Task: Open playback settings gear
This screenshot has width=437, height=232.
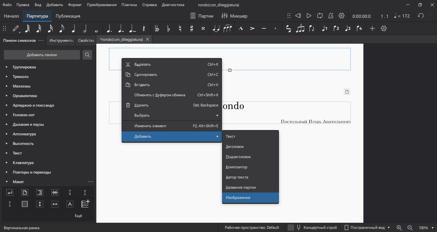Action: click(x=341, y=16)
